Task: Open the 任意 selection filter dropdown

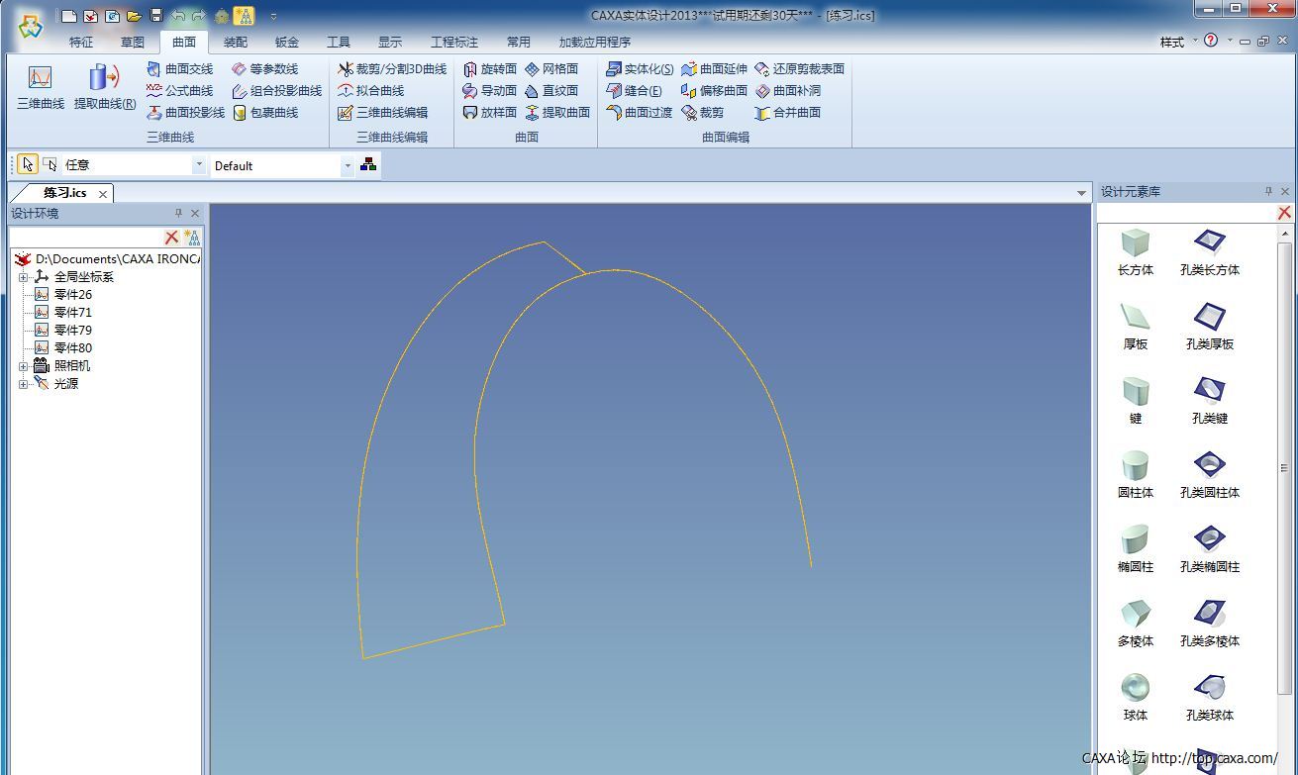Action: [199, 165]
